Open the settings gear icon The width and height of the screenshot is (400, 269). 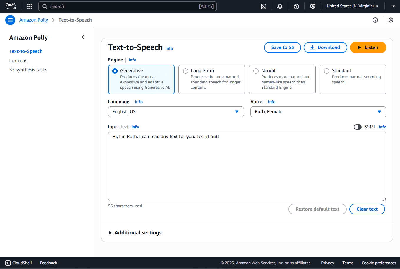coord(313,6)
